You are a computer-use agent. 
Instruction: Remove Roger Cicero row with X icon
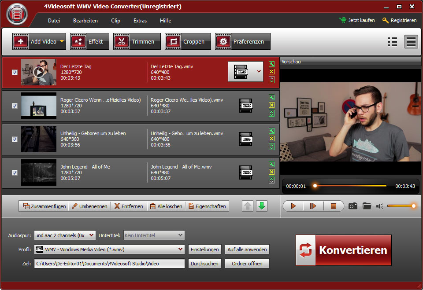tap(272, 105)
